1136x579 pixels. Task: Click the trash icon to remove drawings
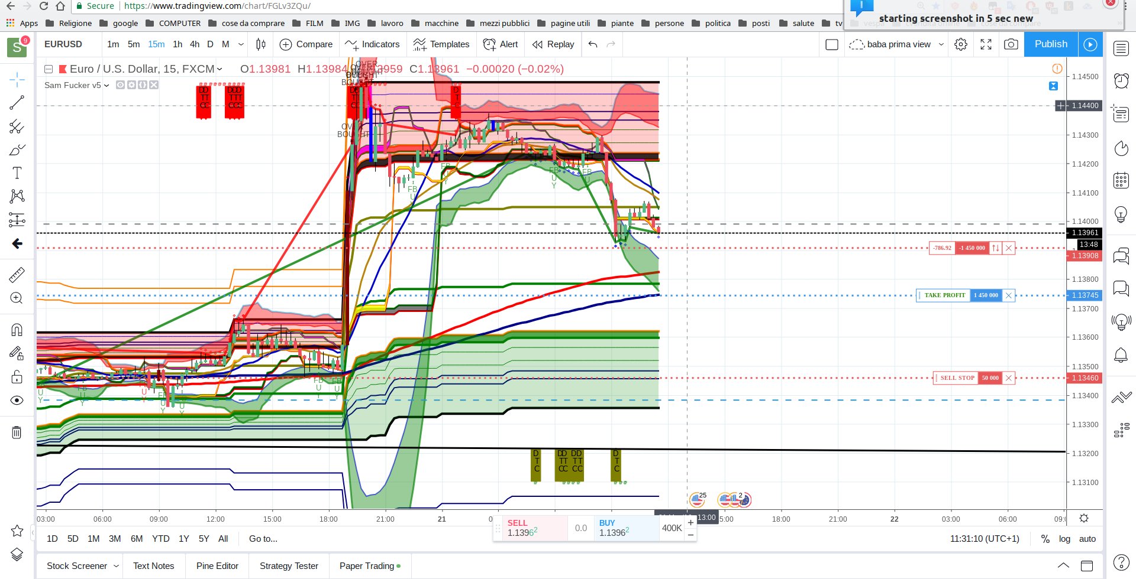point(17,432)
